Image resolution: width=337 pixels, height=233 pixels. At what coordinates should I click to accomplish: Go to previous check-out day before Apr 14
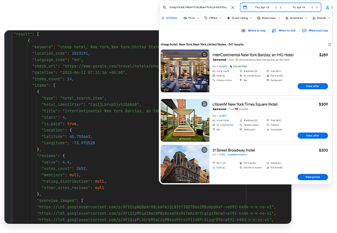point(312,8)
